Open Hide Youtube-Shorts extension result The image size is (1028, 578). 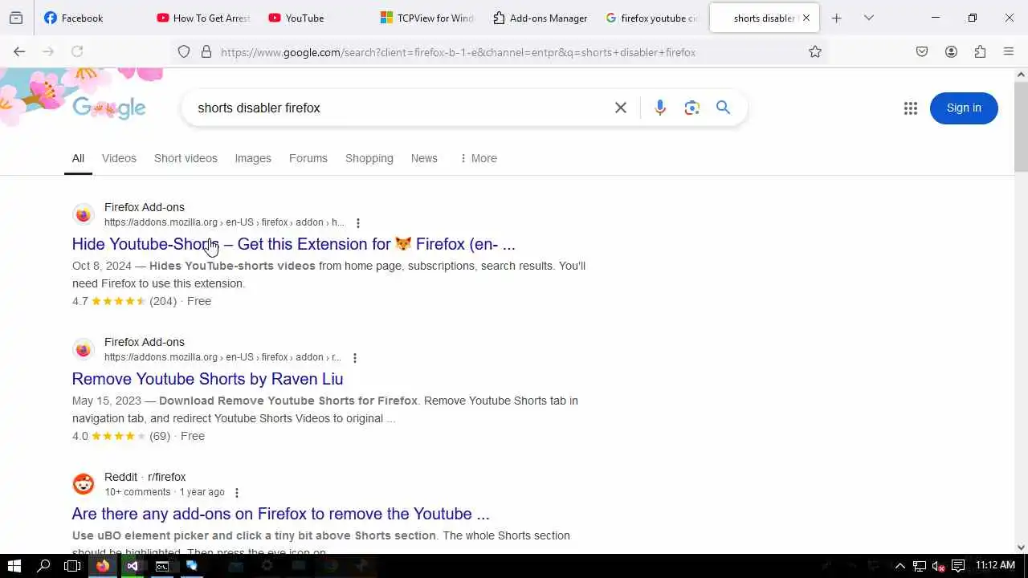click(294, 244)
